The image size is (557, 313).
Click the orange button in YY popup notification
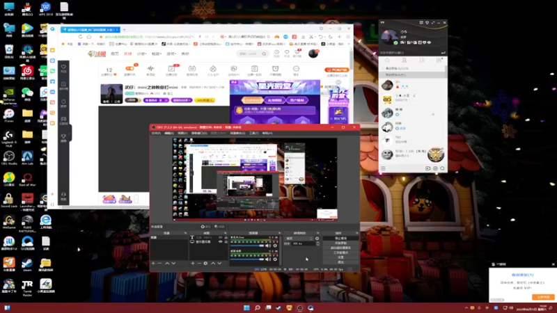[543, 297]
